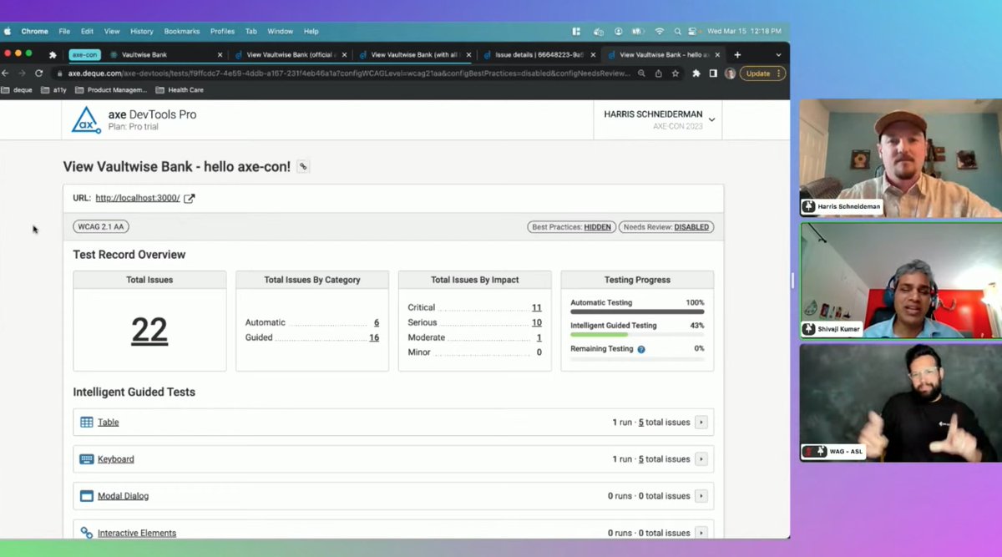
Task: Open Modal Dialog guided test link
Action: (x=123, y=496)
